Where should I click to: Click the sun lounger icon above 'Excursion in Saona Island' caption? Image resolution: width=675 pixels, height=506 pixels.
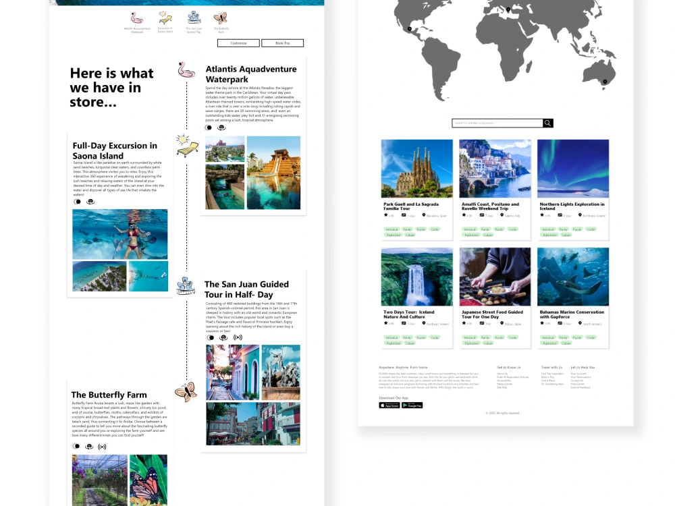pos(165,18)
